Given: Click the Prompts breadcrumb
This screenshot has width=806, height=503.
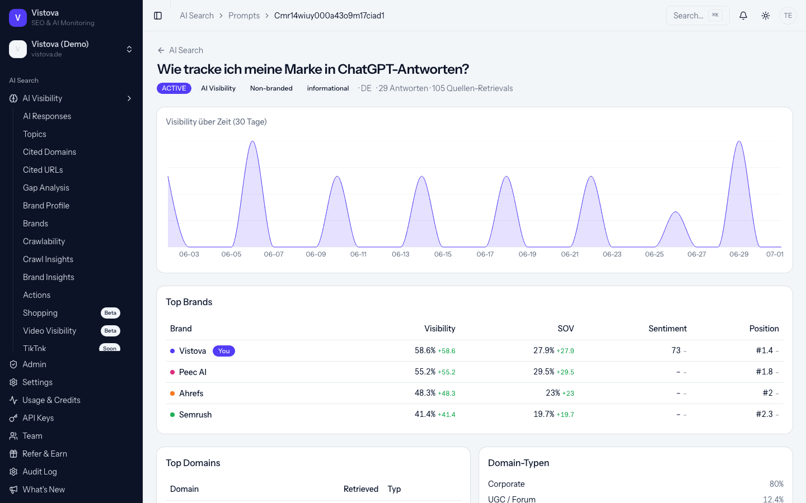Looking at the screenshot, I should point(244,16).
